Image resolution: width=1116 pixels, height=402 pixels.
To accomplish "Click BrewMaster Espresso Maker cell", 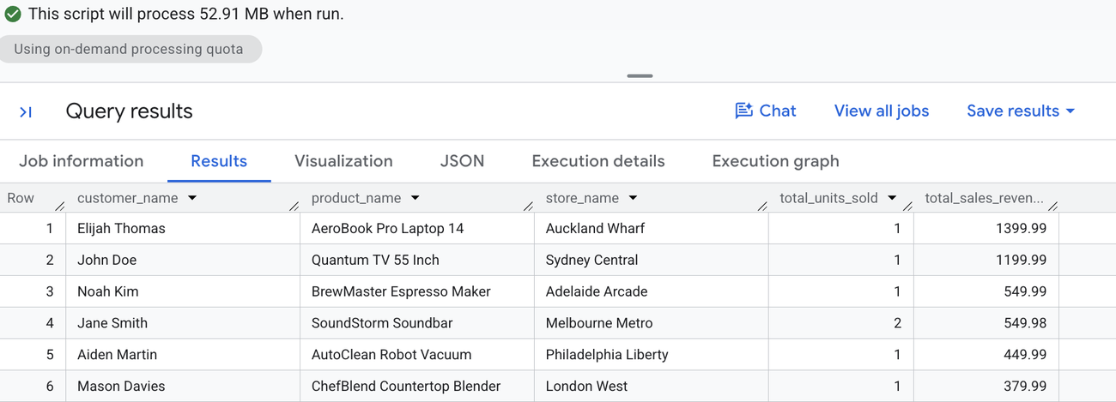I will click(x=416, y=291).
